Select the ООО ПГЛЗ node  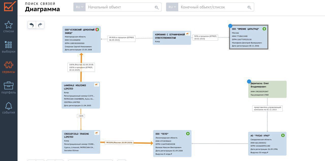(172, 143)
